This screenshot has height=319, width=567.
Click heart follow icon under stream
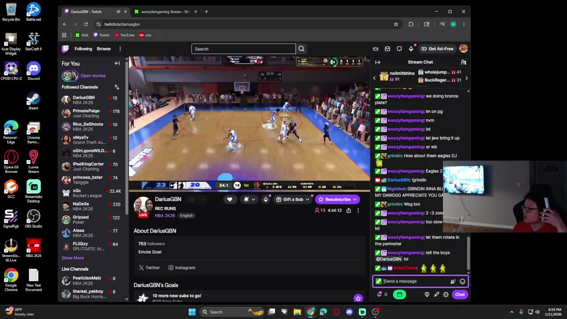coord(229,199)
